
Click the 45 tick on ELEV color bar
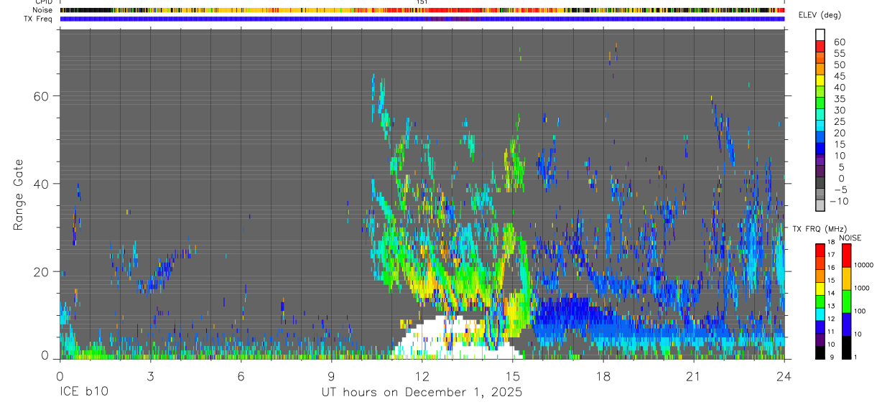click(x=839, y=76)
